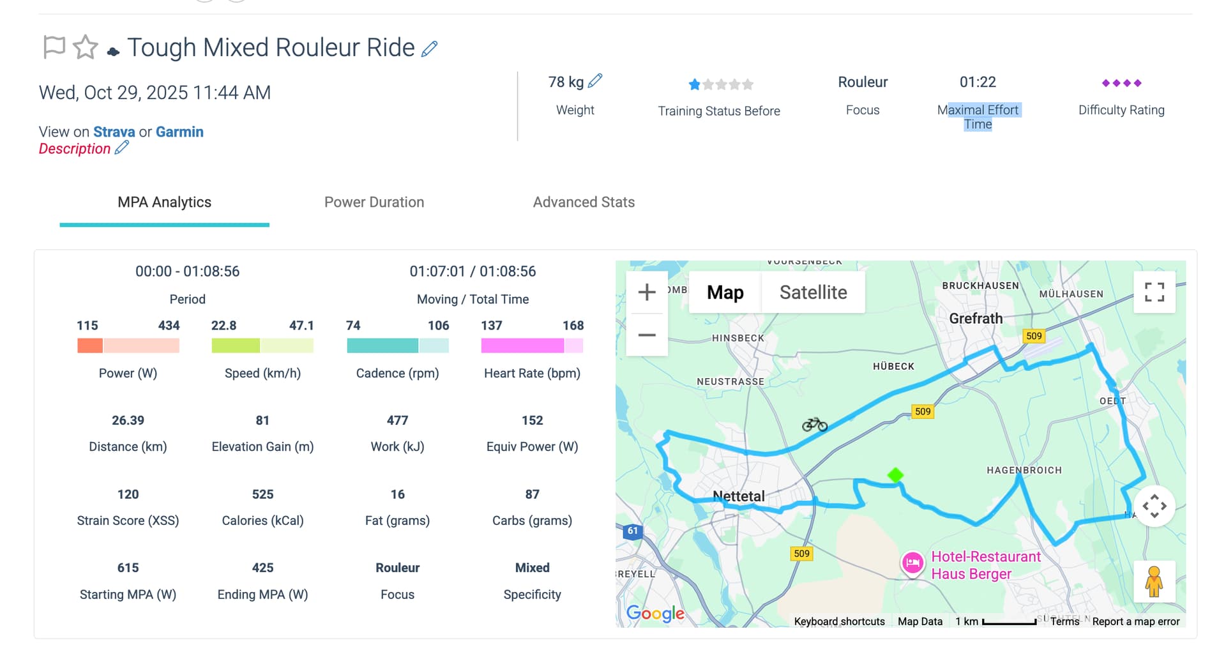This screenshot has height=645, width=1226.
Task: Edit the ride title with pencil icon
Action: pyautogui.click(x=430, y=49)
